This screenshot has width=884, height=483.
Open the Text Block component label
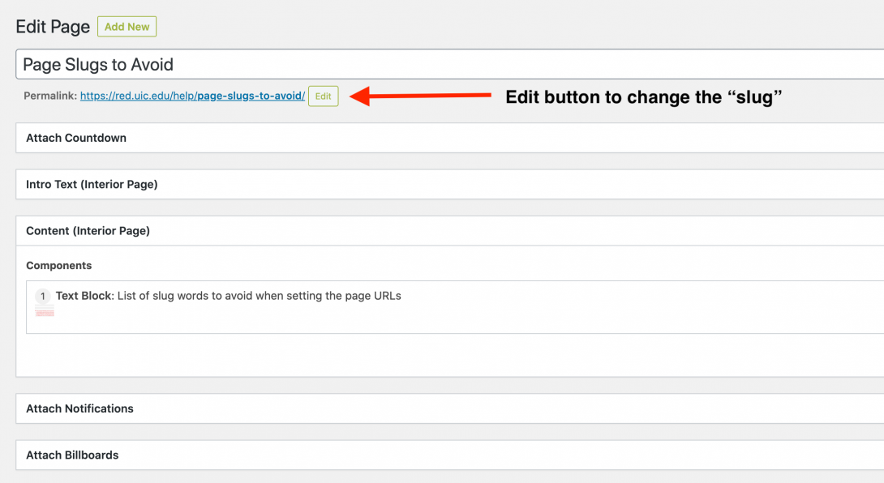(83, 296)
